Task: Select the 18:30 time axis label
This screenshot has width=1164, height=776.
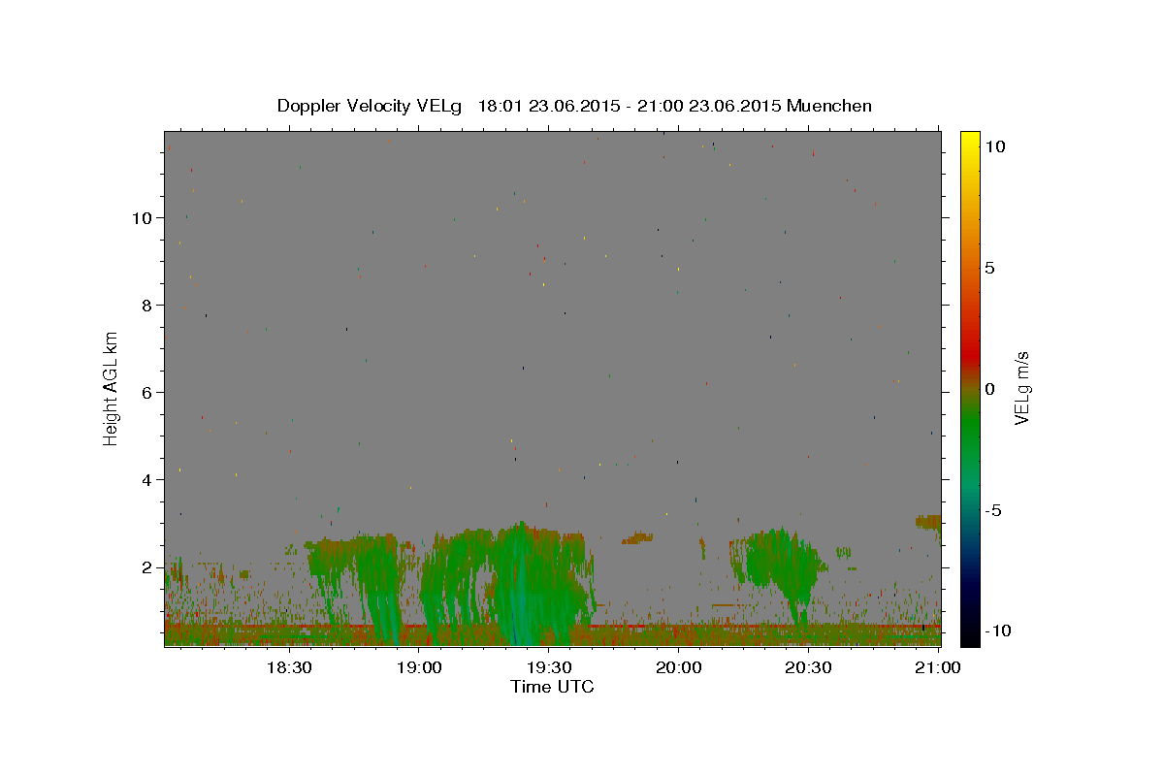Action: point(288,667)
